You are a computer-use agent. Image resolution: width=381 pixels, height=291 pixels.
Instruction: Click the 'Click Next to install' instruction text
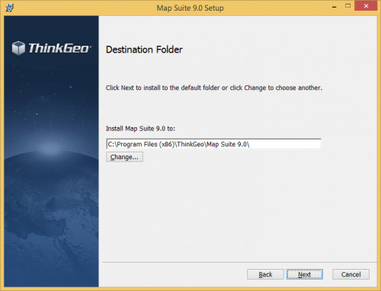point(214,88)
